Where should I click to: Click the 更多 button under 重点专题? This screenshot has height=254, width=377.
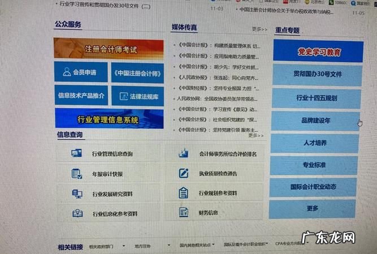pos(312,208)
